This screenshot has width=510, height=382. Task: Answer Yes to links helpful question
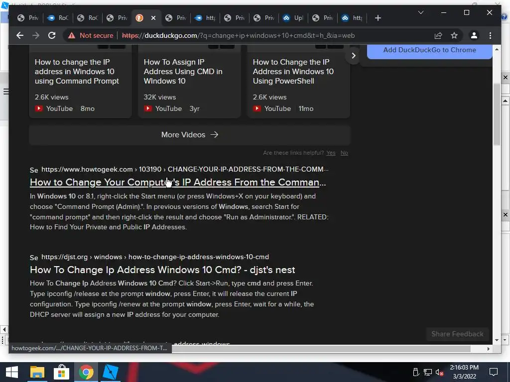tap(331, 153)
